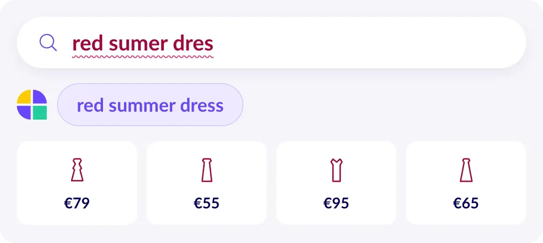Click the €65 price label
The width and height of the screenshot is (543, 243).
coord(466,203)
